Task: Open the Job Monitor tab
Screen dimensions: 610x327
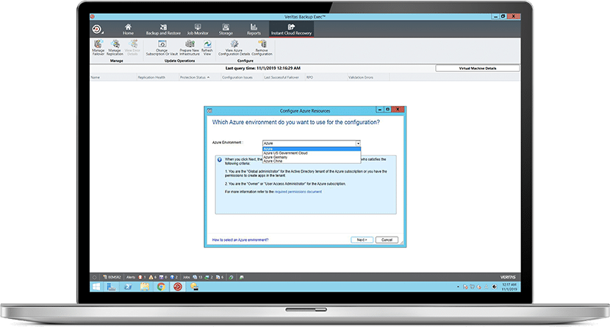Action: click(x=198, y=29)
